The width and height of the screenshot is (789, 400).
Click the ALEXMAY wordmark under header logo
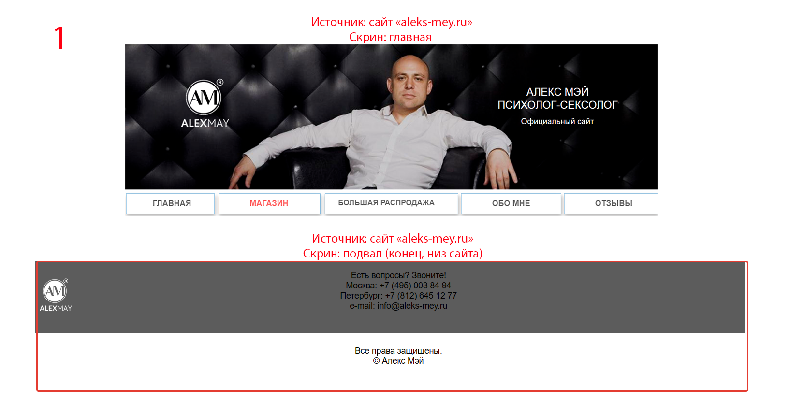[x=205, y=123]
